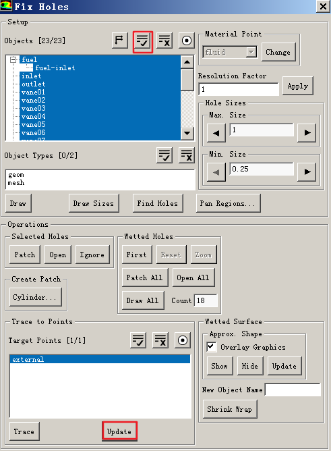
Task: Select fuel-inlet in the objects tree
Action: pyautogui.click(x=55, y=68)
